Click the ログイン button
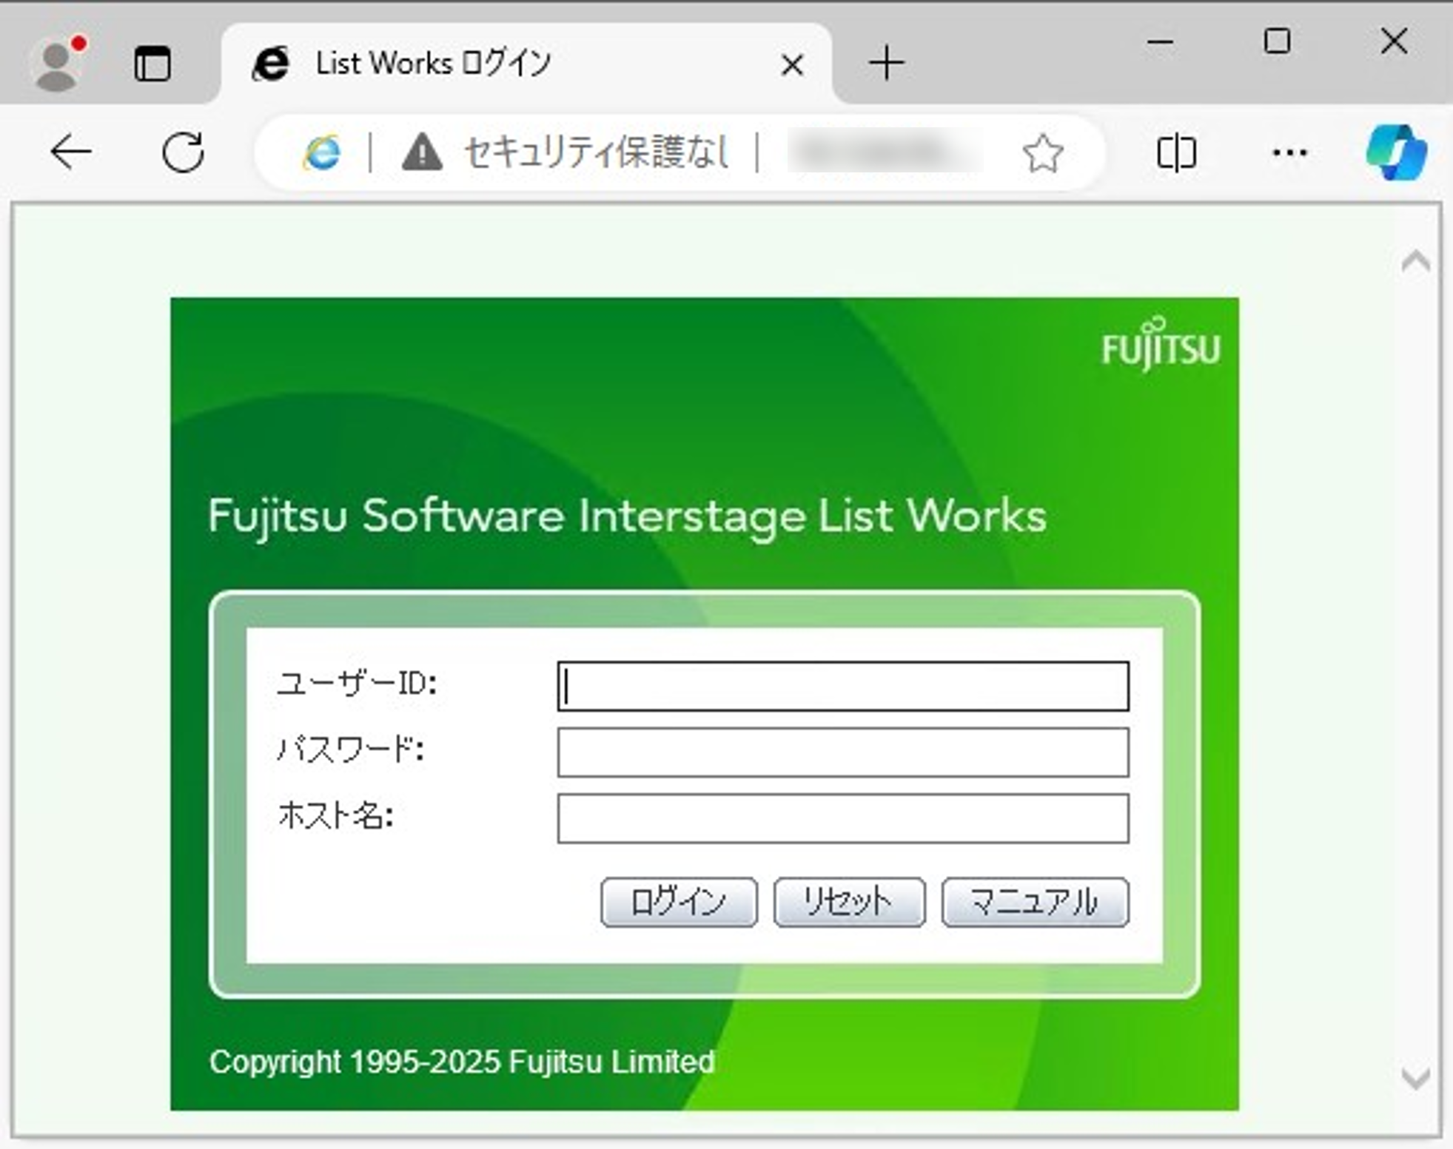 [679, 903]
